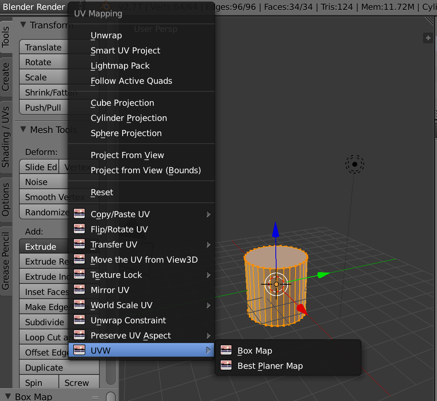The height and width of the screenshot is (401, 437).
Task: Click the 'User Persp' viewport label
Action: point(156,29)
